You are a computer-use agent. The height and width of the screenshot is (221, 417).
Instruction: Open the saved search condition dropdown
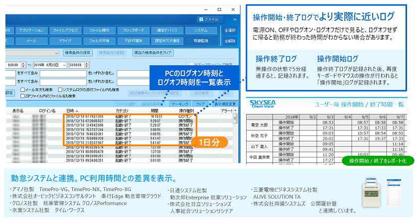(x=56, y=53)
